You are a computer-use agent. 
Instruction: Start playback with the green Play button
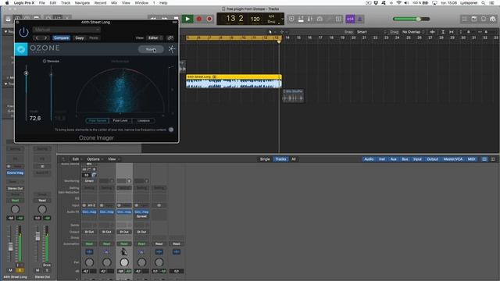pos(187,19)
